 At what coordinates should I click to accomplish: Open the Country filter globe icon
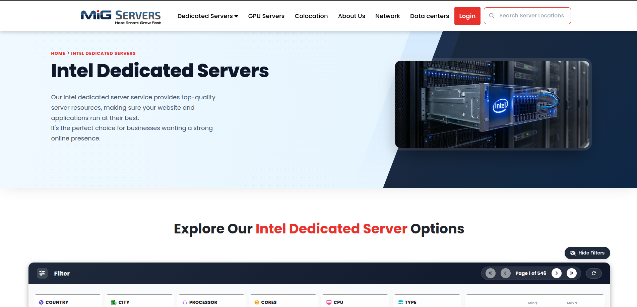[x=41, y=302]
